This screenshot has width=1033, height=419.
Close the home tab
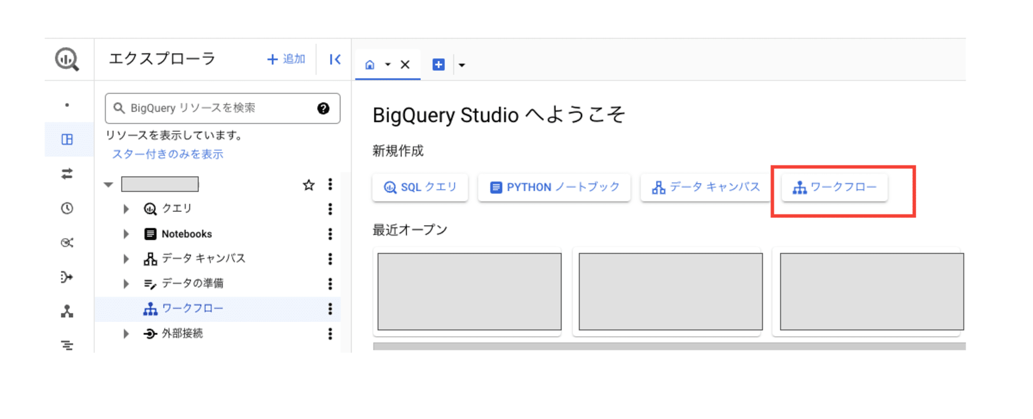405,65
